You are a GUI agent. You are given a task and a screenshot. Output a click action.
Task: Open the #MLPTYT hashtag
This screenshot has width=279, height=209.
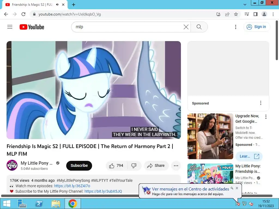point(100,180)
